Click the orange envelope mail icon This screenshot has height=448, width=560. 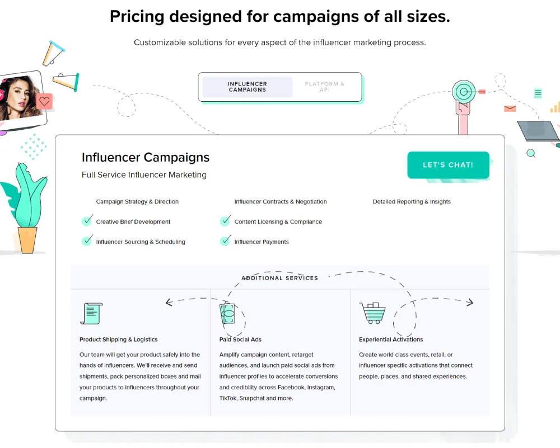pyautogui.click(x=510, y=109)
